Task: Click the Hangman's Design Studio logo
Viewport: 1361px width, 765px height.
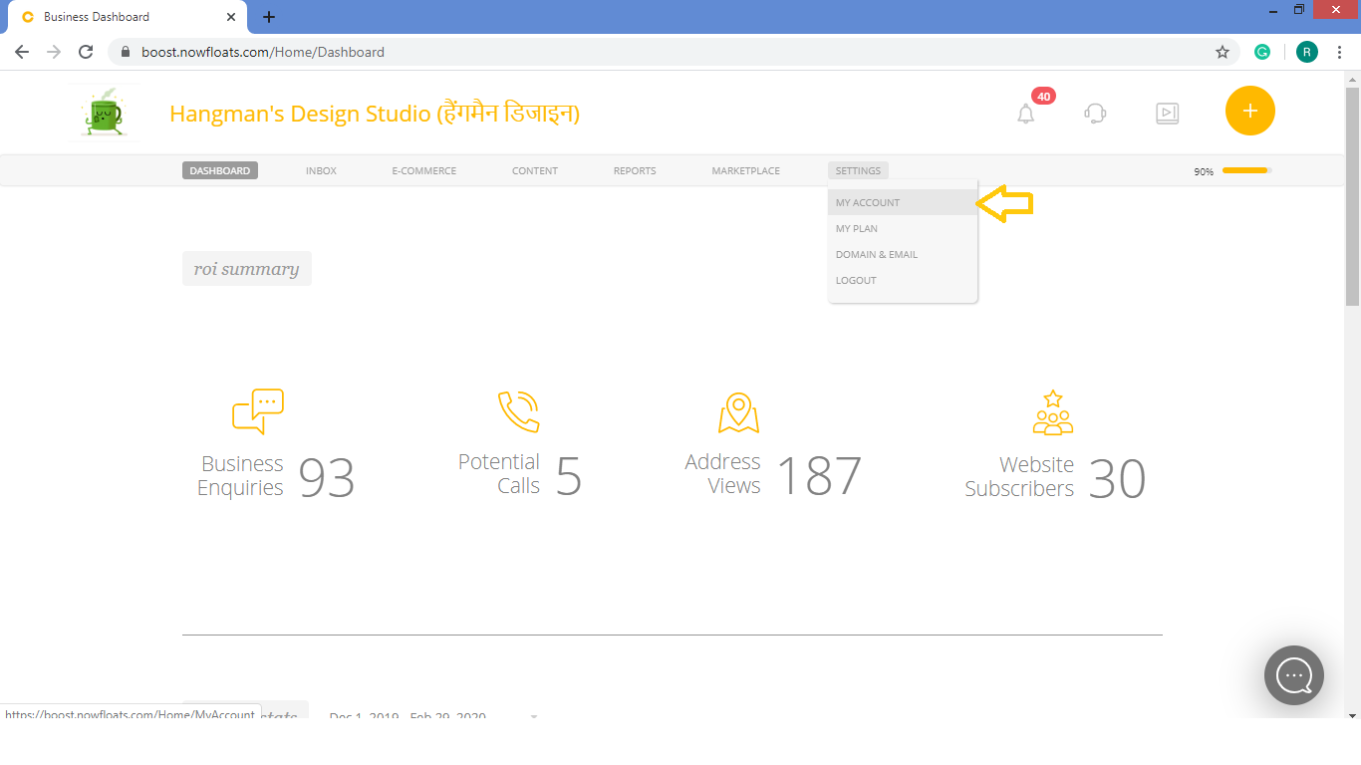Action: [x=105, y=113]
